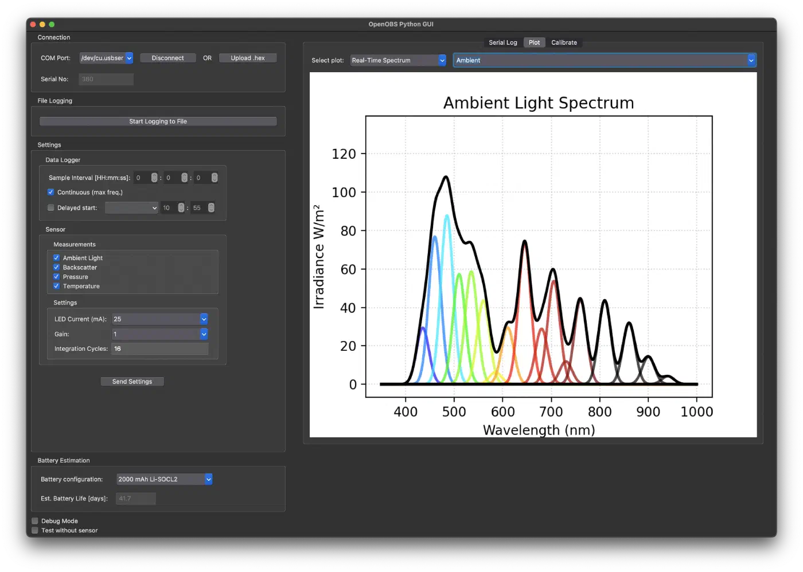Screen dimensions: 803x572
Task: Close the OpenOBS Python GUI window
Action: click(x=33, y=24)
